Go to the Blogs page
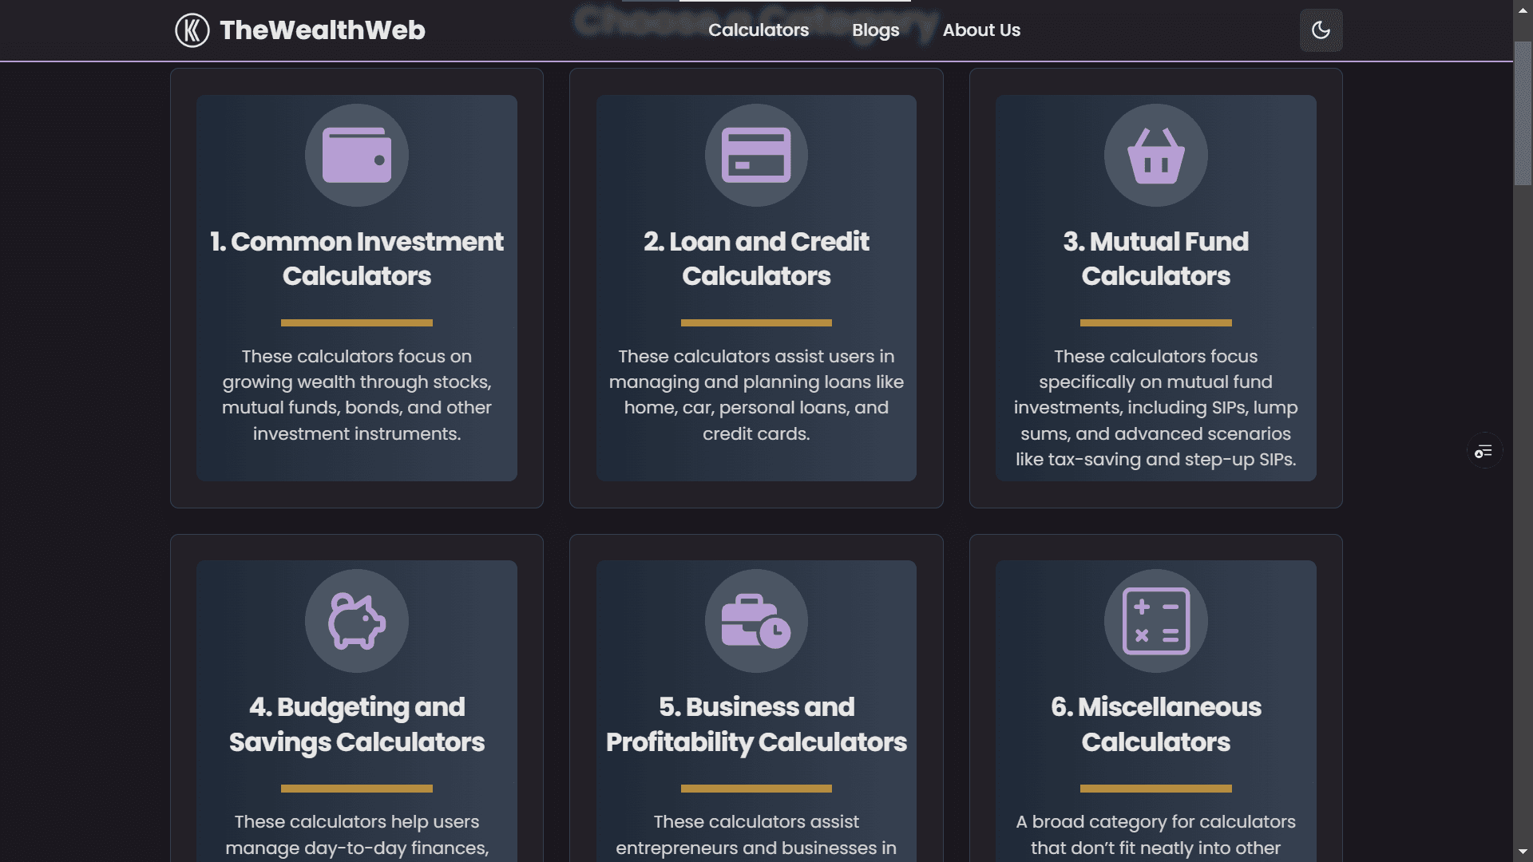This screenshot has width=1533, height=862. pos(875,30)
